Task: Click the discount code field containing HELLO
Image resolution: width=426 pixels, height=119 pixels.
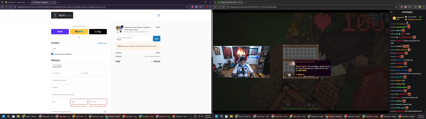Action: [133, 39]
